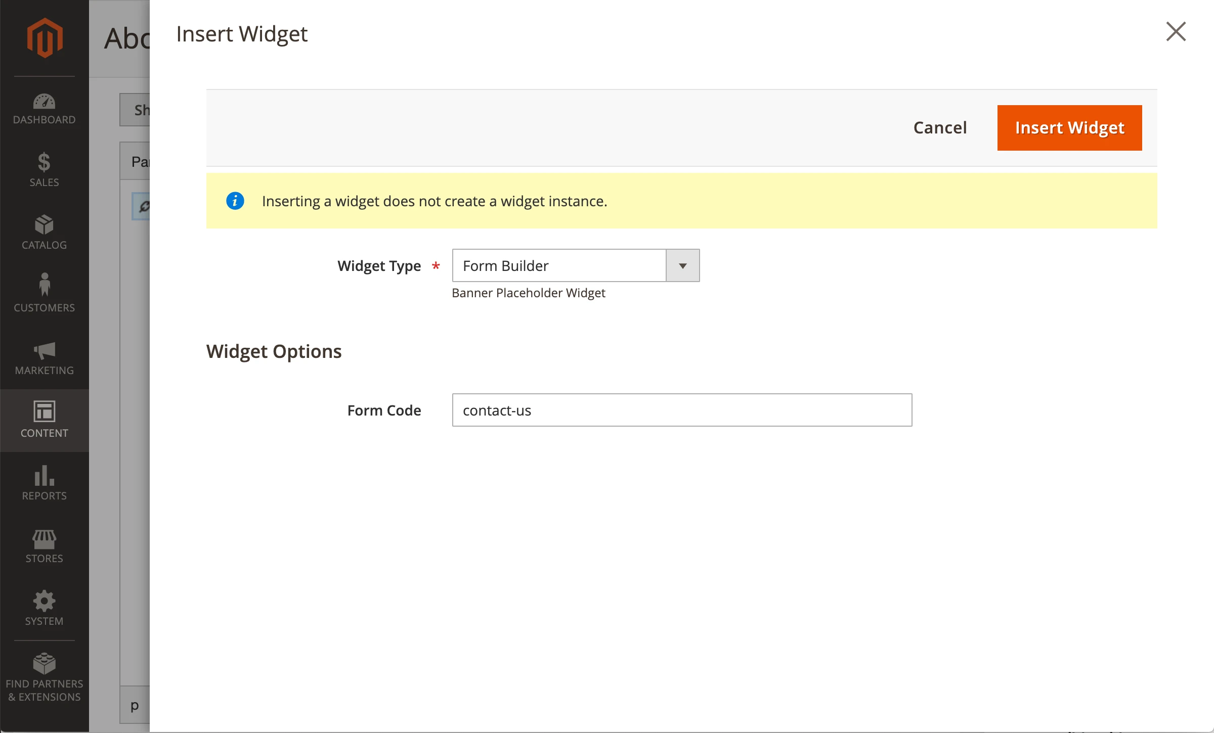Expand the Widget Type dropdown arrow

pos(682,266)
